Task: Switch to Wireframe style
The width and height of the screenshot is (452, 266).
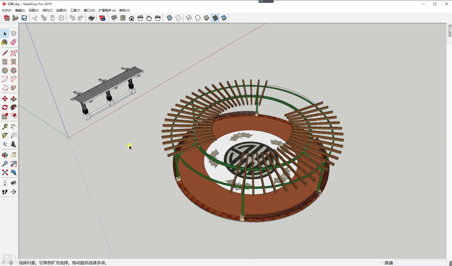Action: [189, 18]
